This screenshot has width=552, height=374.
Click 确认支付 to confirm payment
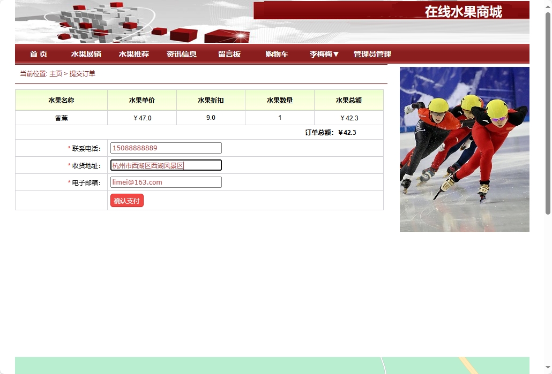coord(126,200)
